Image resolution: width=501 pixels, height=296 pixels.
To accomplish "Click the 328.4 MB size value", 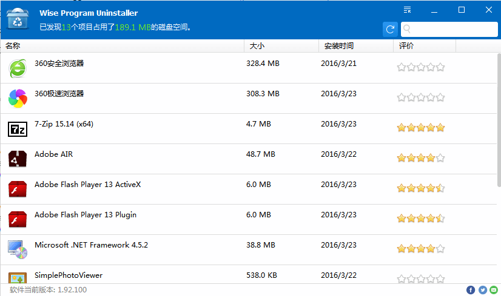I will [x=263, y=64].
